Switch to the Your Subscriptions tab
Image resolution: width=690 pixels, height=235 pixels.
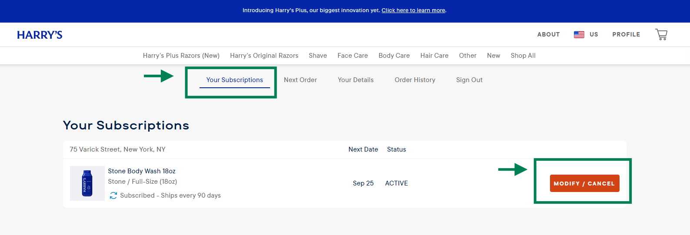pos(234,80)
